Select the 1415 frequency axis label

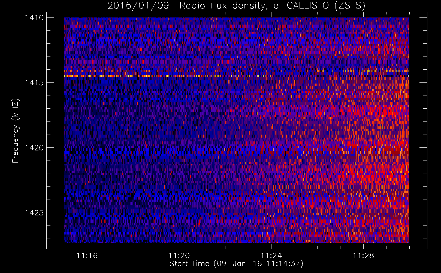(x=34, y=83)
